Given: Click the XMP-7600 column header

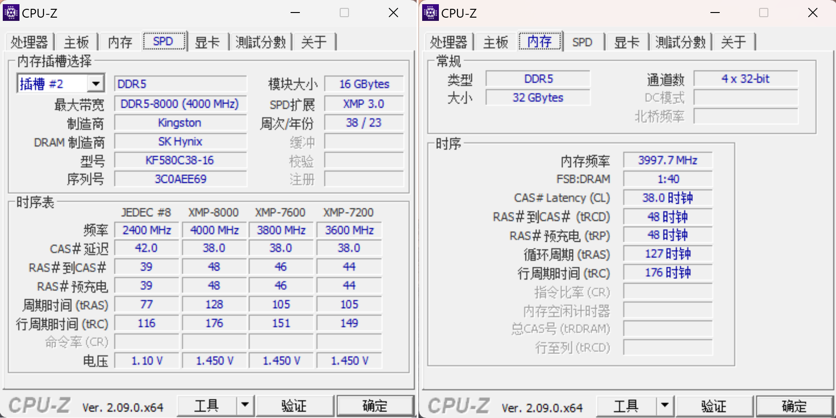Looking at the screenshot, I should point(280,212).
